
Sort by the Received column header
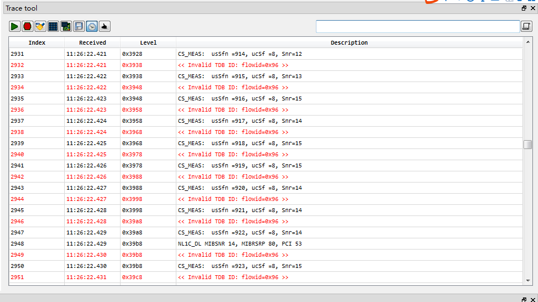coord(92,42)
